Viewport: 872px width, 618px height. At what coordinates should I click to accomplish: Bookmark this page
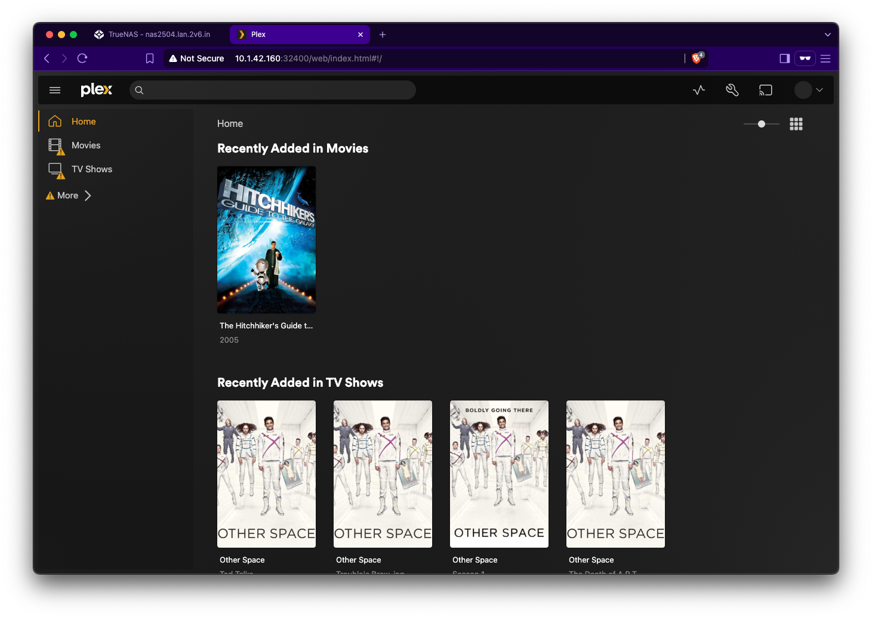(x=150, y=58)
